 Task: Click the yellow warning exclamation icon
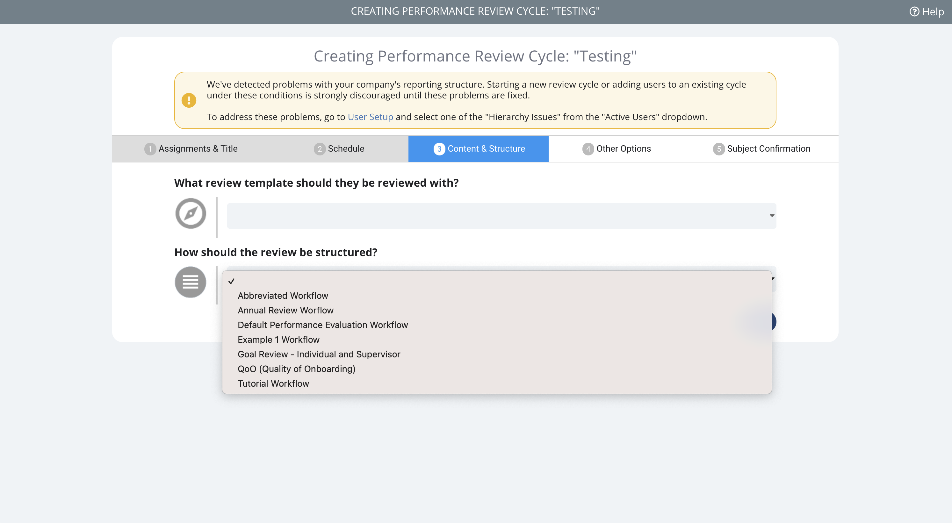pyautogui.click(x=189, y=100)
